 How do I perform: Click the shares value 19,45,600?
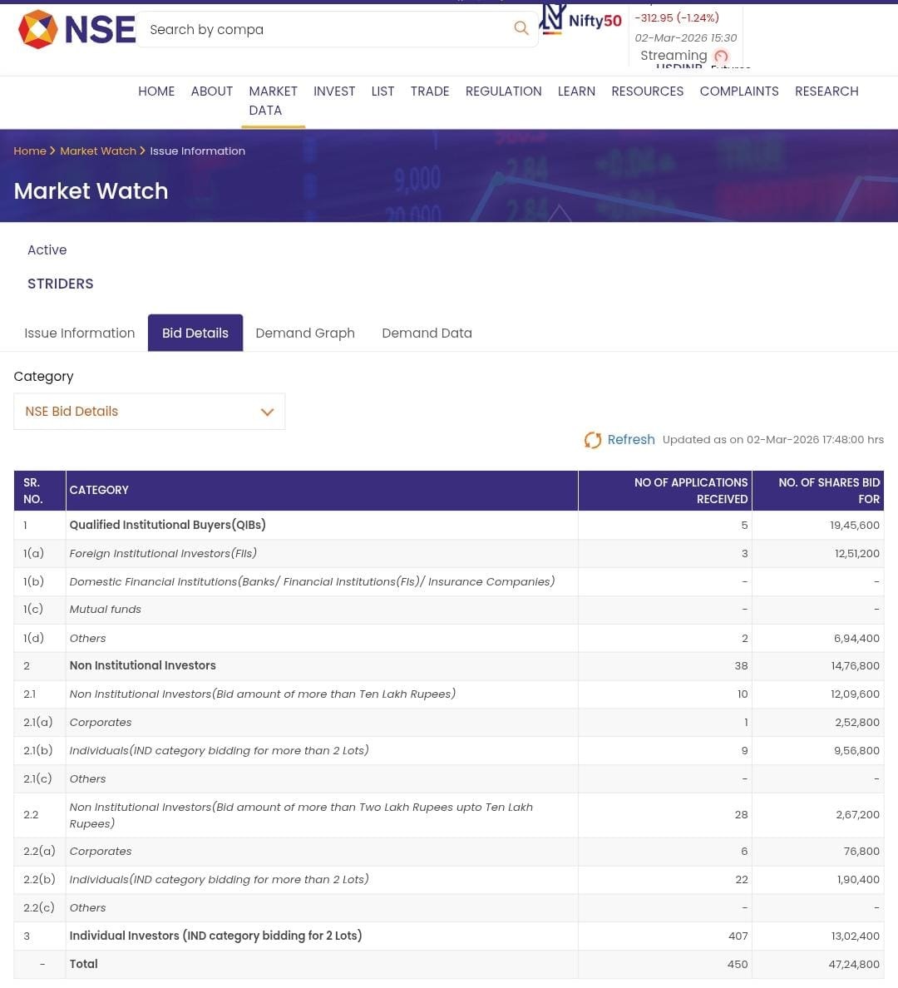(855, 525)
